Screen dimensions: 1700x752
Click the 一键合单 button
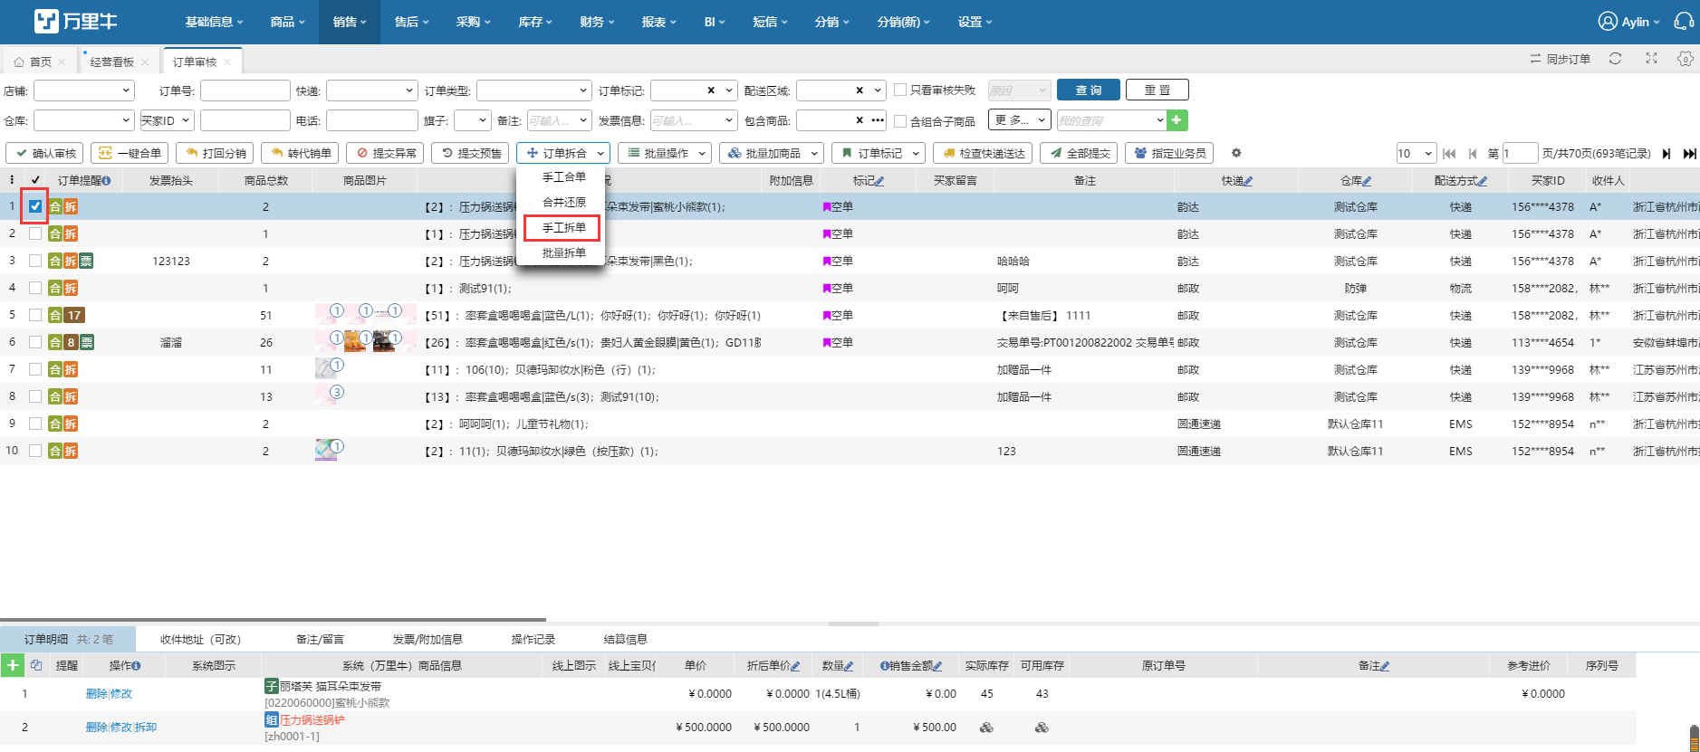click(x=130, y=153)
